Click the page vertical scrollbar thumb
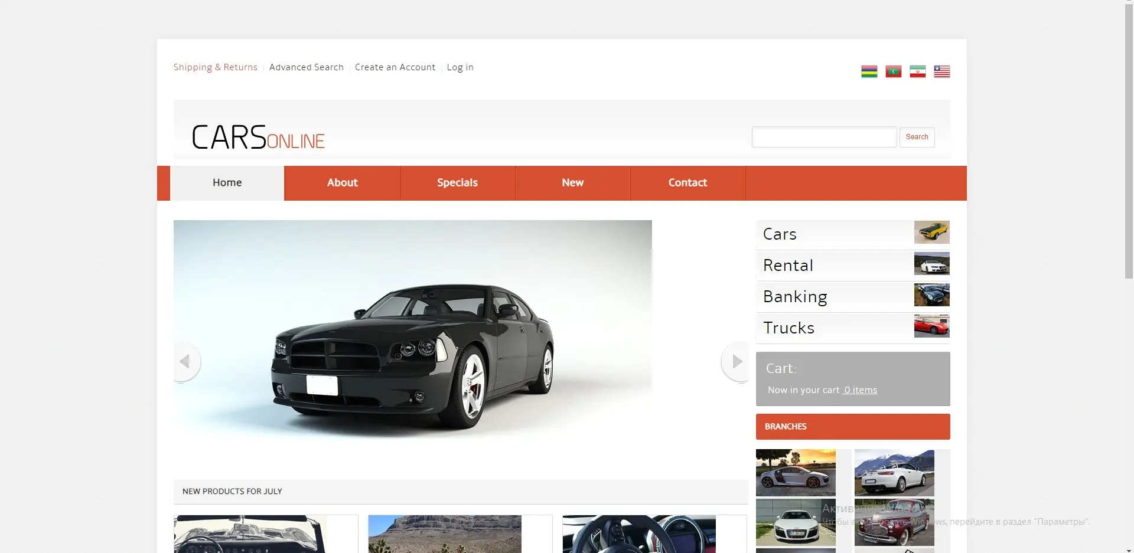1134x553 pixels. (x=1129, y=142)
